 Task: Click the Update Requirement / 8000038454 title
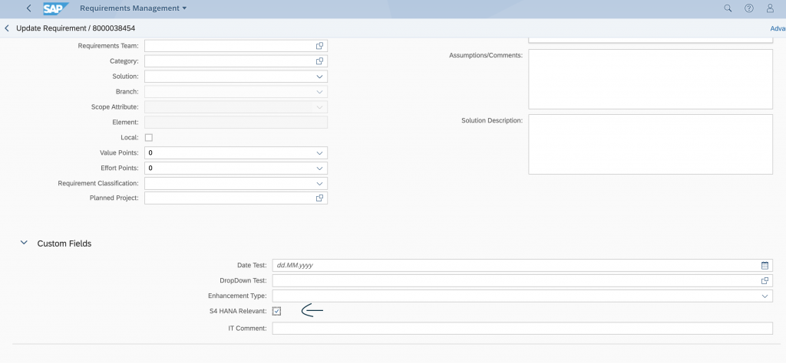tap(76, 28)
